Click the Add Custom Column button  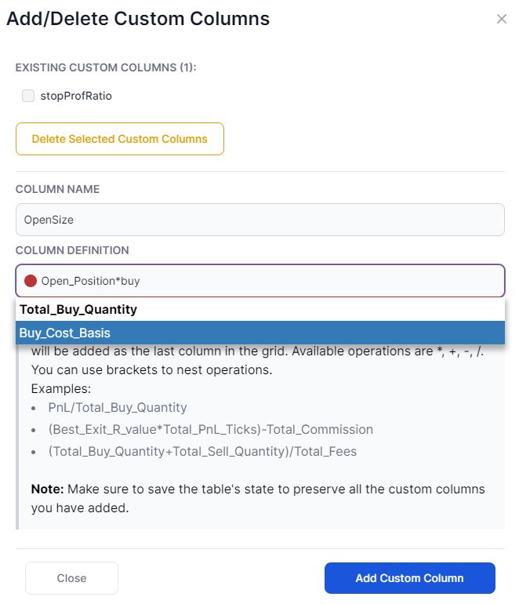coord(410,578)
